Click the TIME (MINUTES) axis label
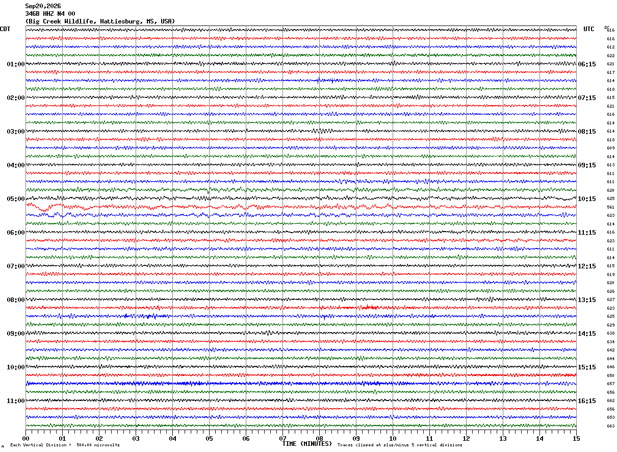 [x=307, y=444]
